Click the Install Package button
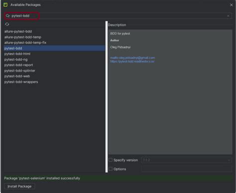 (x=19, y=187)
